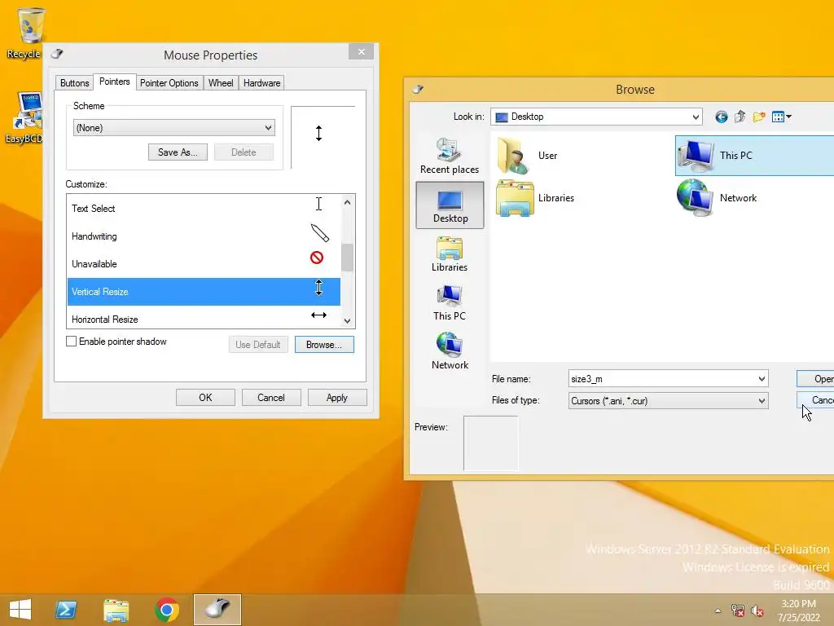This screenshot has width=834, height=626.
Task: Open the Recycle Bin desktop icon
Action: point(25,33)
